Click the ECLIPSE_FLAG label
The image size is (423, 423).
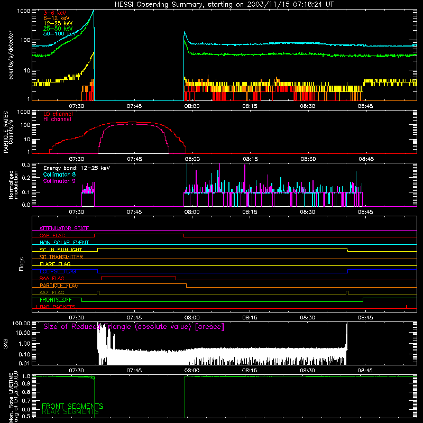pos(58,271)
